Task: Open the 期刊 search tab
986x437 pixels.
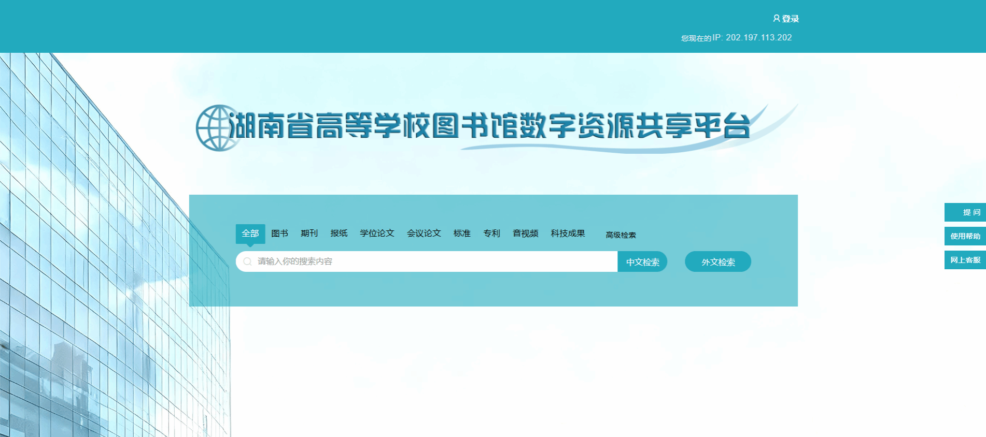Action: [x=309, y=234]
